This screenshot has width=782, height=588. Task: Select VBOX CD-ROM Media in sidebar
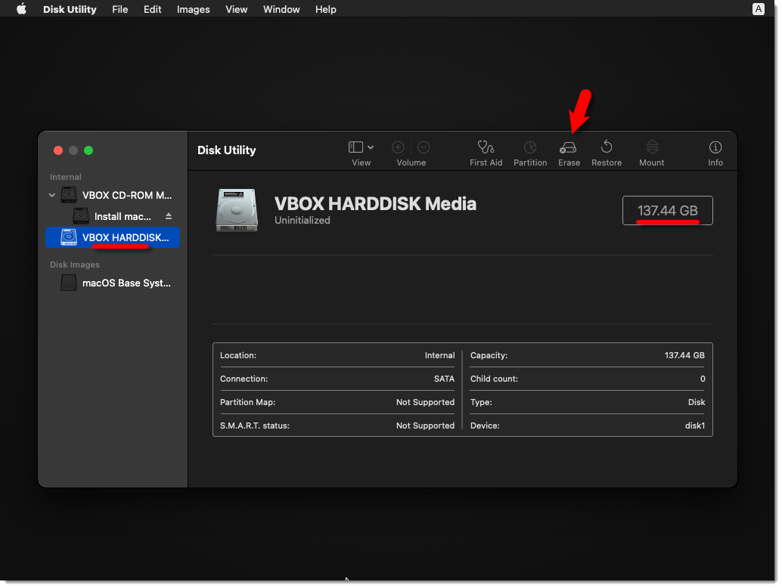click(x=113, y=195)
